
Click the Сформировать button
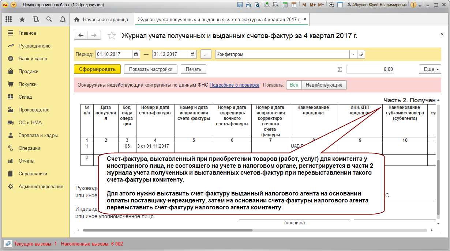[x=97, y=69]
